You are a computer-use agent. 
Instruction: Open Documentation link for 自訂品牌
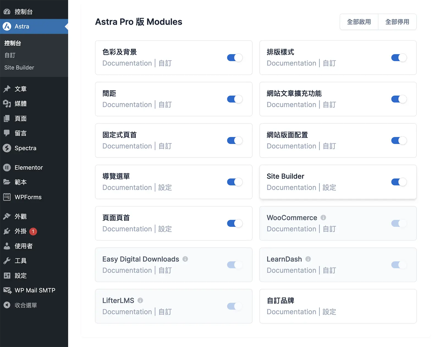[x=291, y=312]
